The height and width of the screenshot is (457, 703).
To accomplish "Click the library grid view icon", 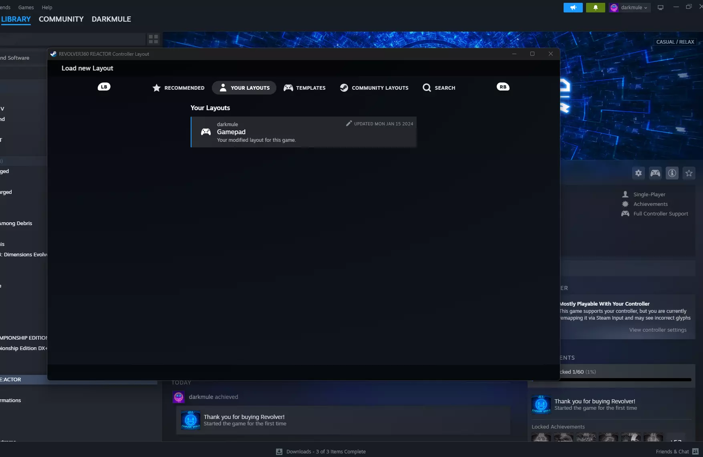I will (153, 39).
